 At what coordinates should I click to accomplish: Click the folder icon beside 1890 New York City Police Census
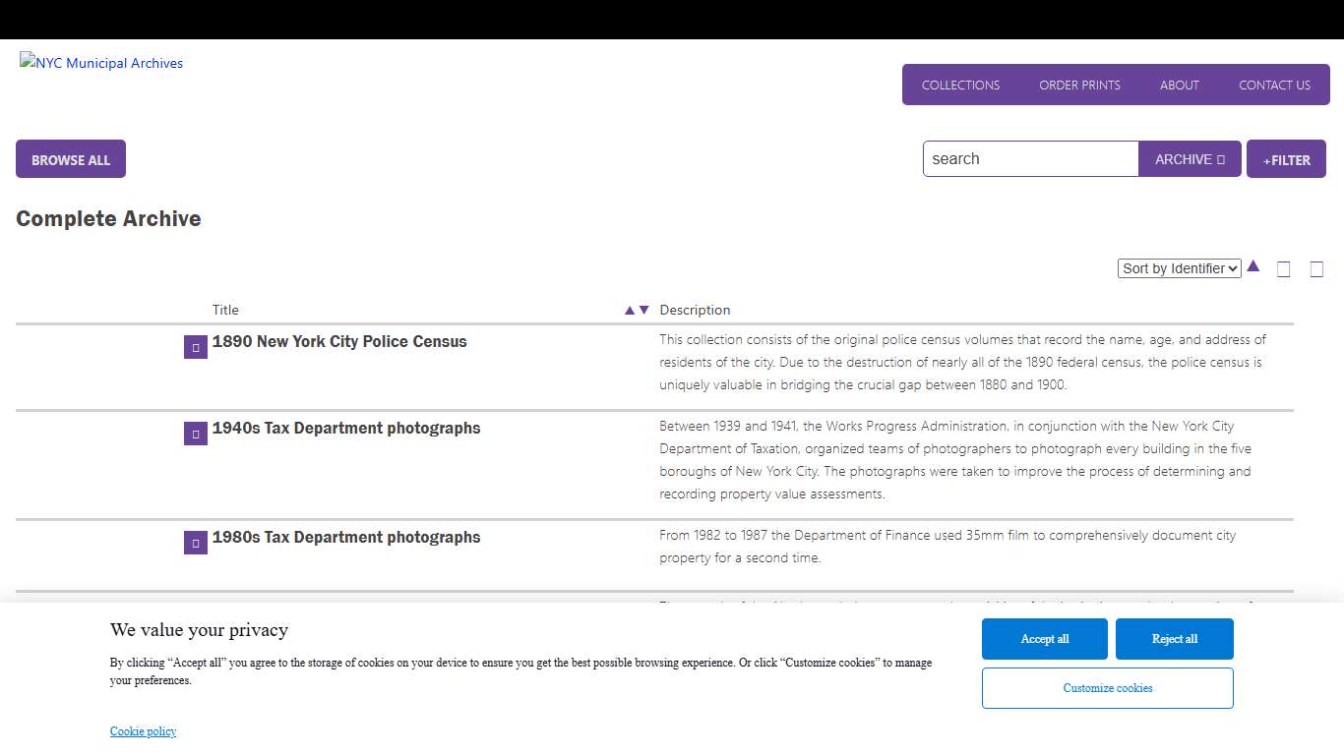pyautogui.click(x=195, y=347)
